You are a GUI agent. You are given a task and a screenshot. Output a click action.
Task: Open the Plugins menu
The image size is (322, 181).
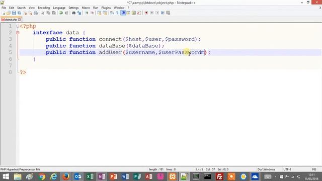pos(106,8)
